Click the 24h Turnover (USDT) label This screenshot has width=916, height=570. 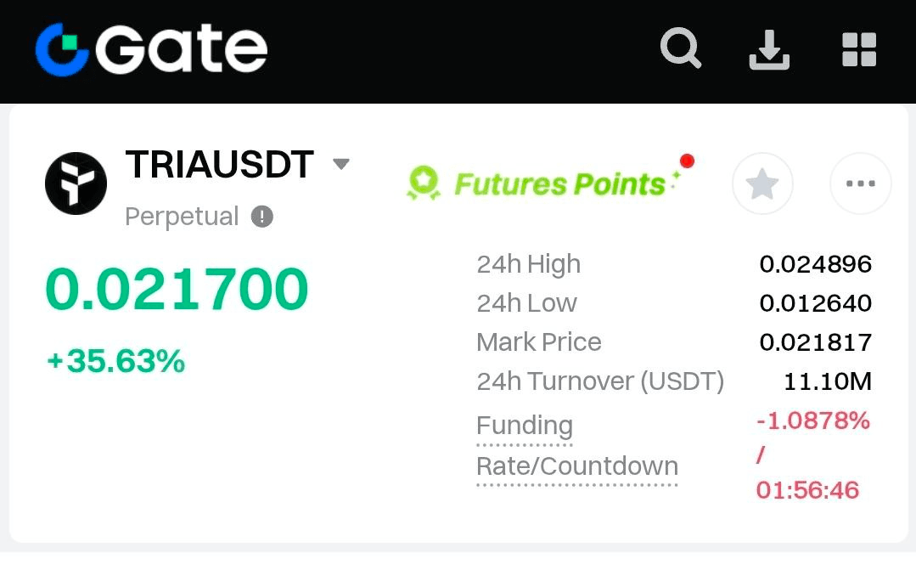pyautogui.click(x=600, y=381)
